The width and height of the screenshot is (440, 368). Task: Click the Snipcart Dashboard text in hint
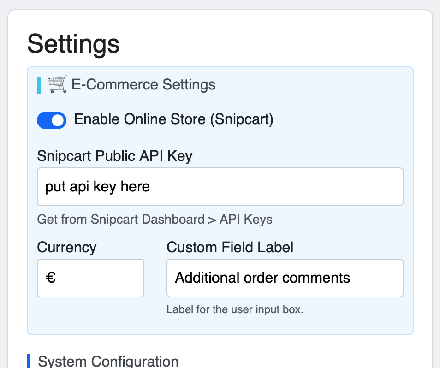pyautogui.click(x=147, y=219)
